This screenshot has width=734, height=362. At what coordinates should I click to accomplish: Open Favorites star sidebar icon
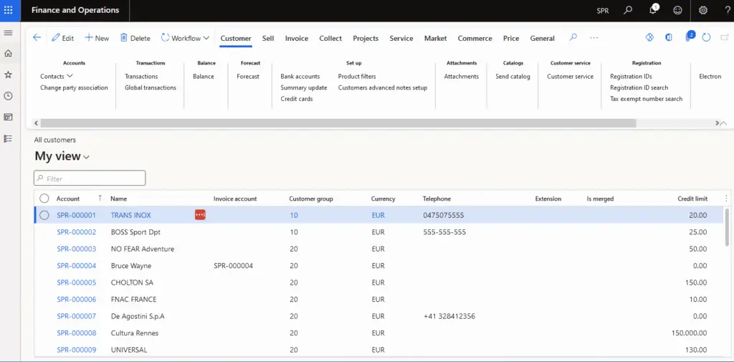(8, 75)
